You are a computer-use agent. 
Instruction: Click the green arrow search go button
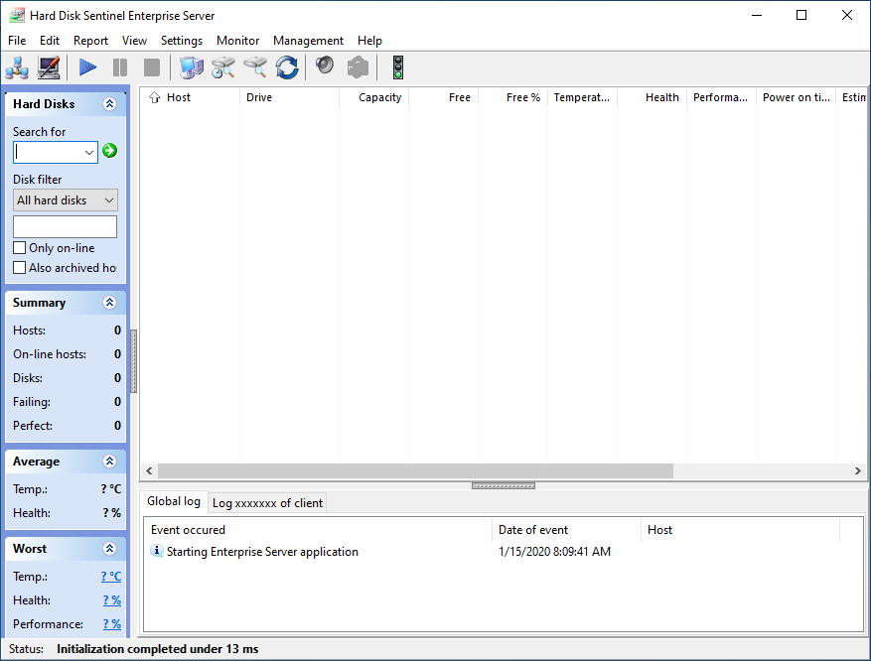coord(109,151)
